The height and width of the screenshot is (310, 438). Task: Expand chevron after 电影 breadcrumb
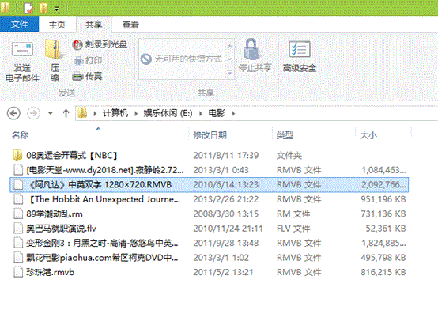233,114
